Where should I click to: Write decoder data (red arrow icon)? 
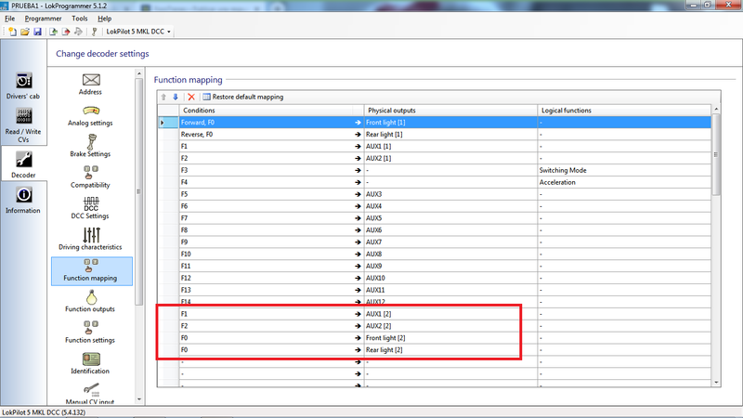tap(66, 32)
